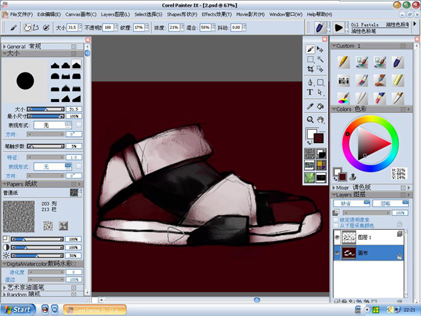
Task: Enable 锁定透明像素 checkbox
Action: (x=335, y=220)
